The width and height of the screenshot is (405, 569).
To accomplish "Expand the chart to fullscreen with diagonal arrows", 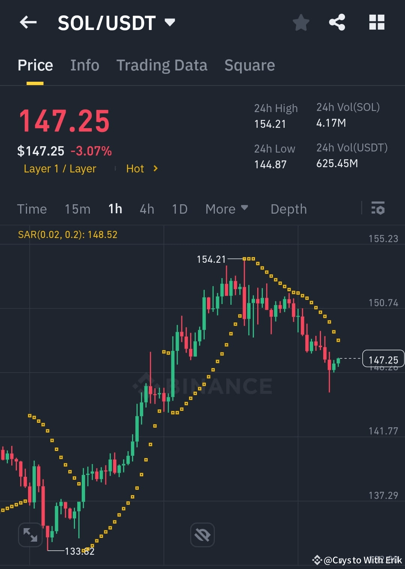I will click(30, 535).
